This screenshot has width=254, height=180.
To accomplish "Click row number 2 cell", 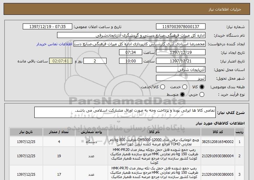I will (x=239, y=156).
